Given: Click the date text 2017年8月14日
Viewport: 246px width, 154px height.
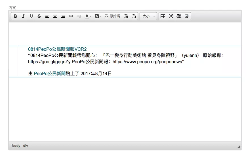Looking at the screenshot, I should tap(96, 73).
